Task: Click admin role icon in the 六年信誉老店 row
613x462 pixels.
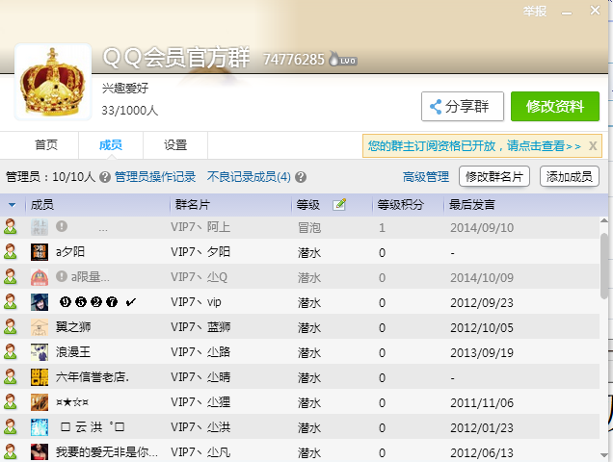Action: (11, 376)
